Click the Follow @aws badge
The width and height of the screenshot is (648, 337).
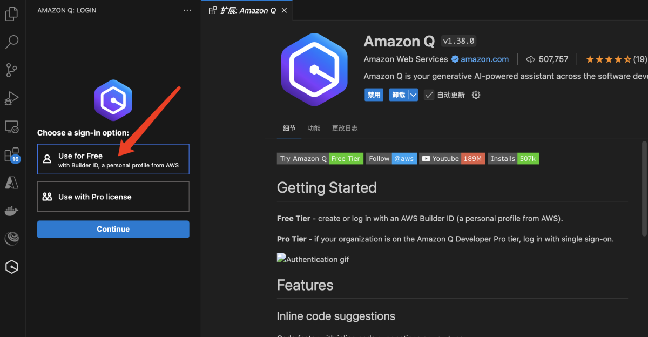coord(391,159)
